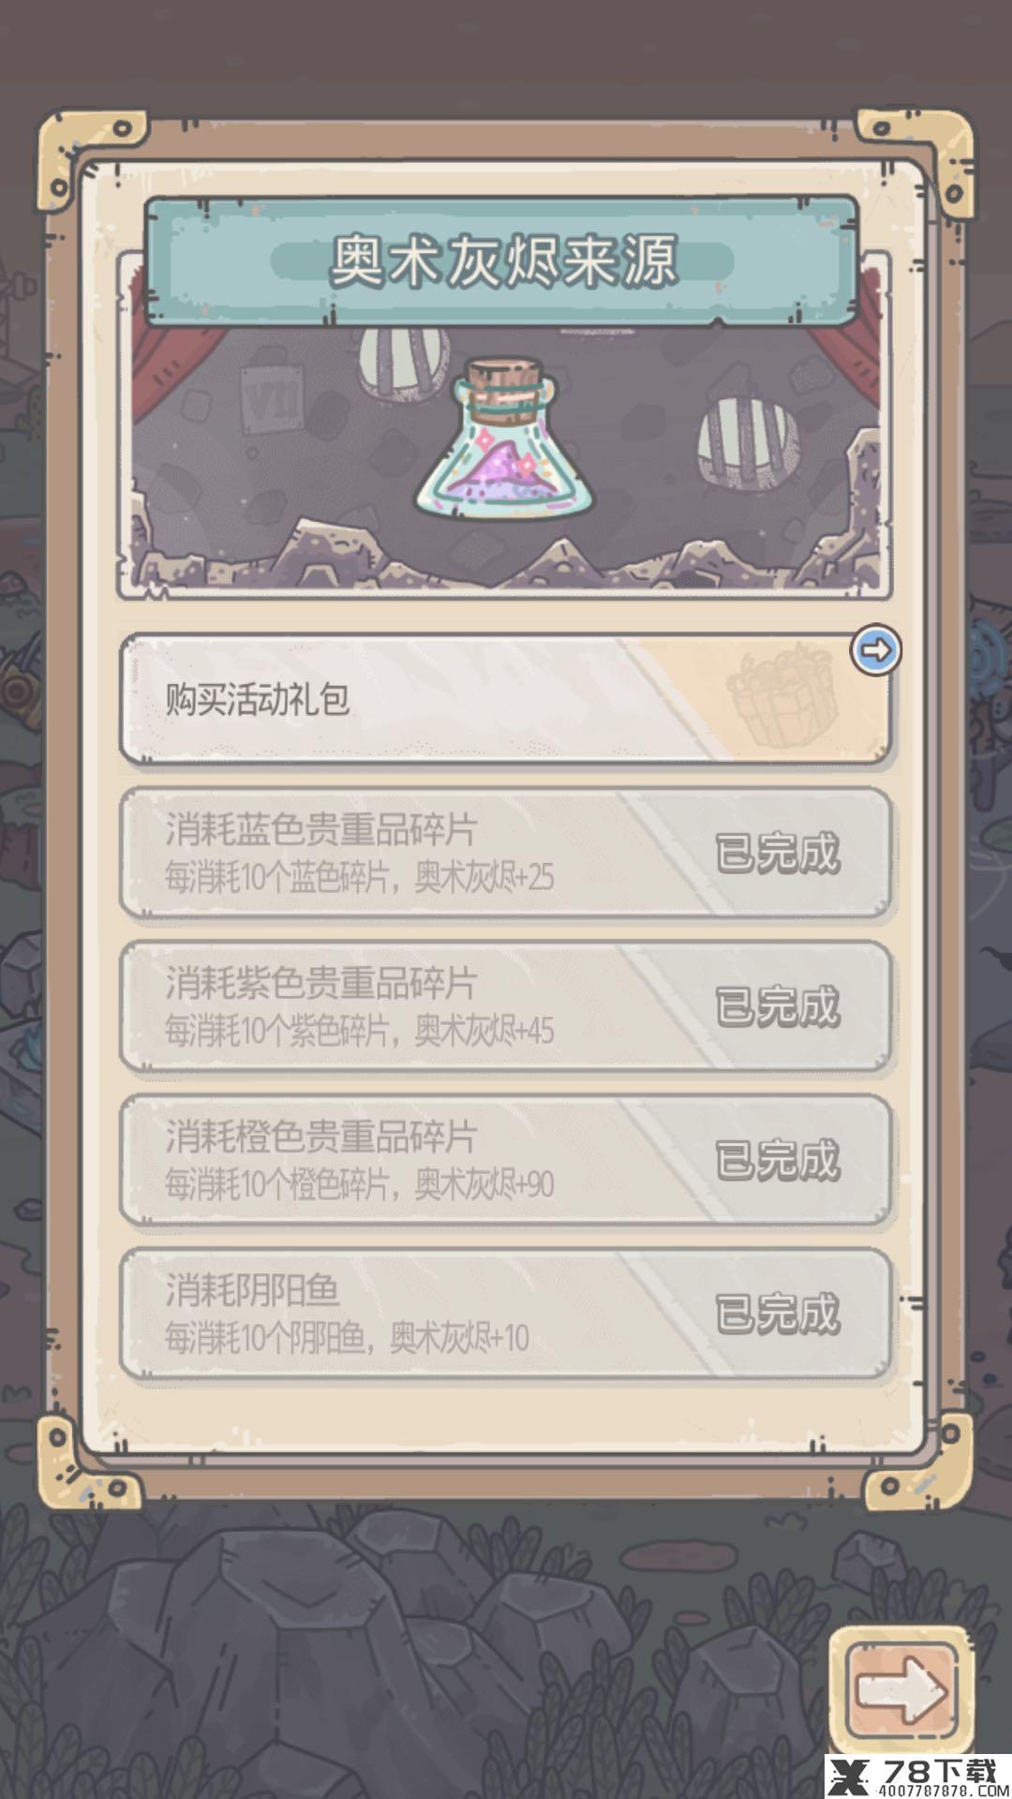Select the 消耗紫色贵重品碎片 row
The height and width of the screenshot is (1799, 1012).
click(x=505, y=1006)
